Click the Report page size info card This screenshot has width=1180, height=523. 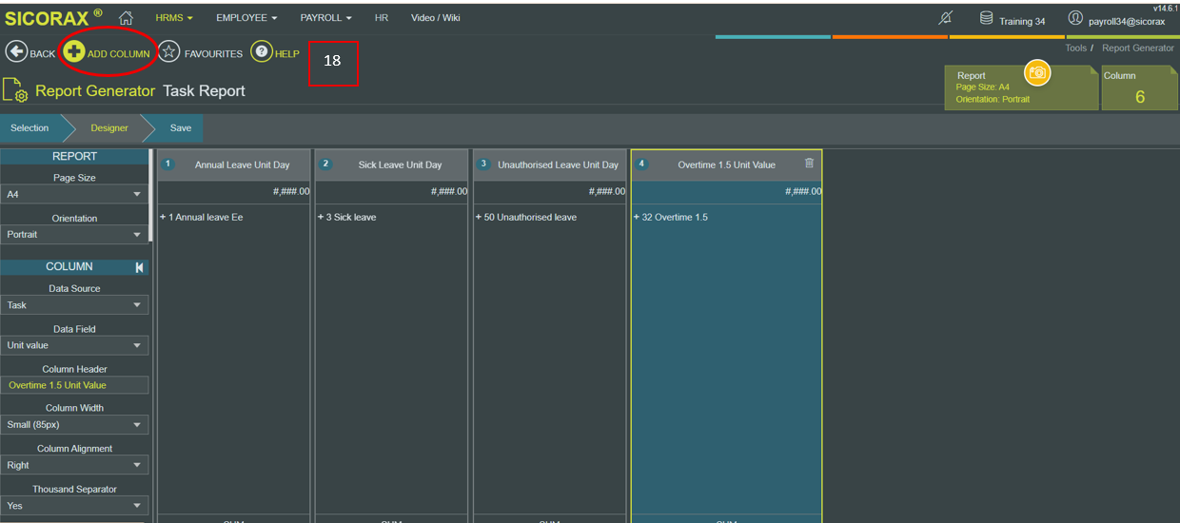coord(1021,87)
